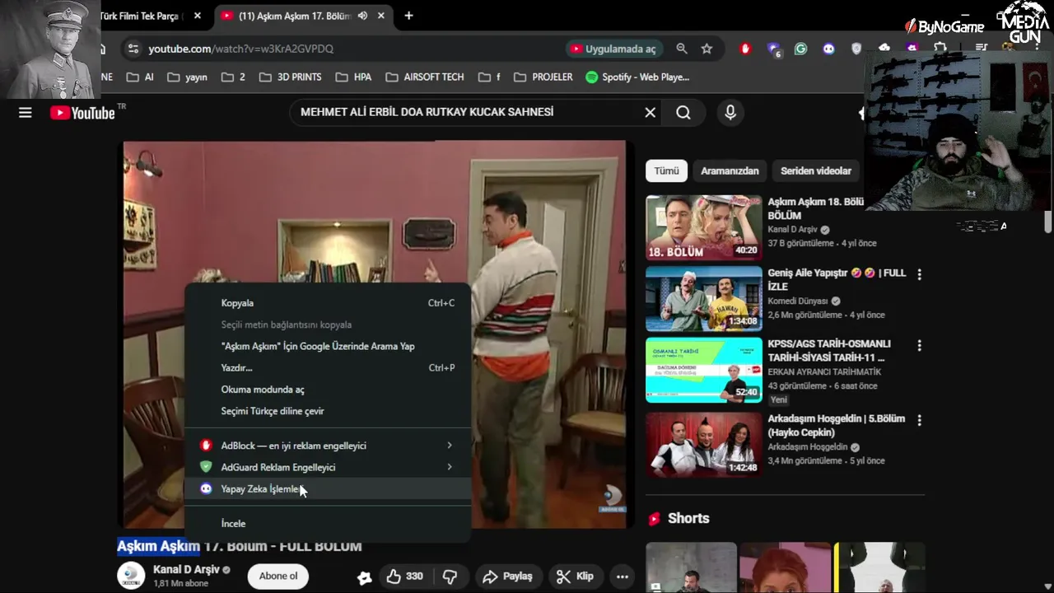Open the Spotify Web Player bookmark

click(x=637, y=77)
